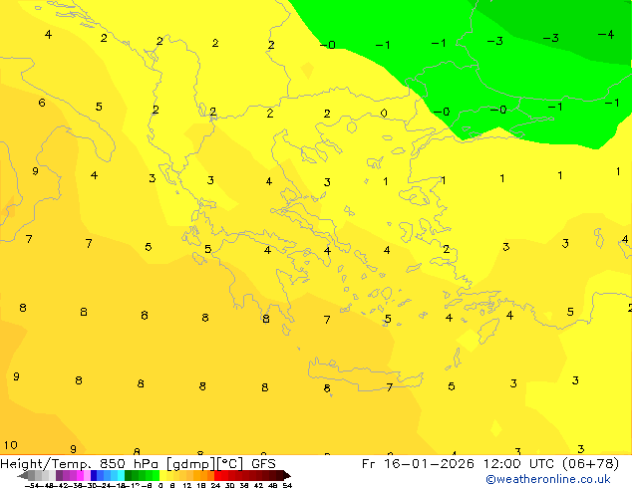Screen dimensions: 632x488
Task: Pick the darkest green legend swatch
Action: click(129, 475)
